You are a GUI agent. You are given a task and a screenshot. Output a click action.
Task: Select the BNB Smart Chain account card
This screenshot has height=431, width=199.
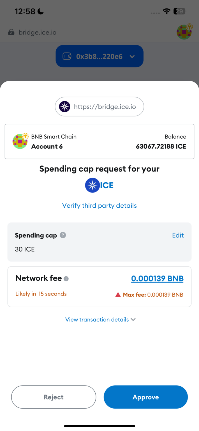(99, 141)
